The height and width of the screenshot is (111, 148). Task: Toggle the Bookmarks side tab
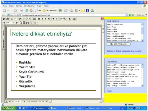coord(3,32)
